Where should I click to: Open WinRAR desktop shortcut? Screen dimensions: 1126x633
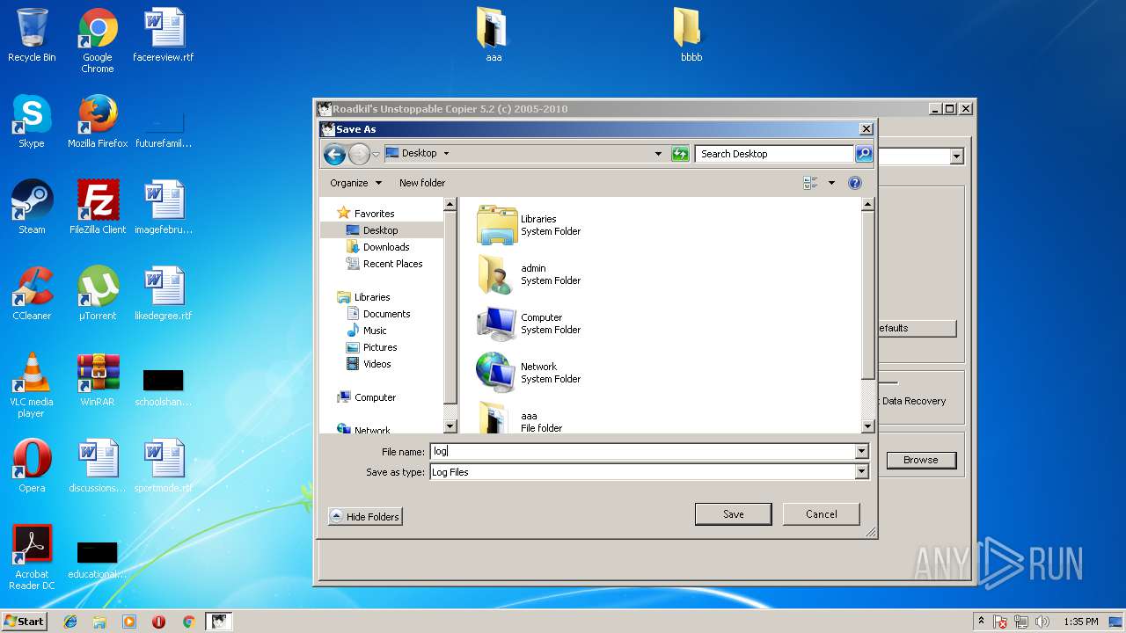[x=98, y=380]
